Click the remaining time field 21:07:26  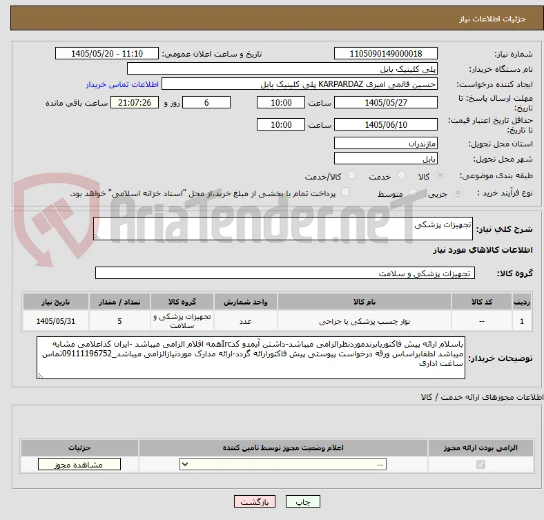(135, 102)
